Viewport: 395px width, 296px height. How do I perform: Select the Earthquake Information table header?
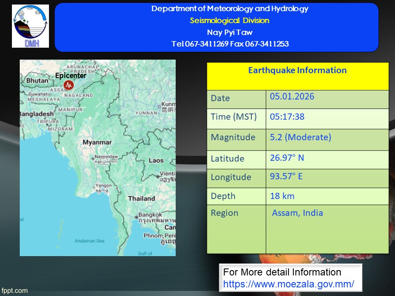(x=297, y=70)
